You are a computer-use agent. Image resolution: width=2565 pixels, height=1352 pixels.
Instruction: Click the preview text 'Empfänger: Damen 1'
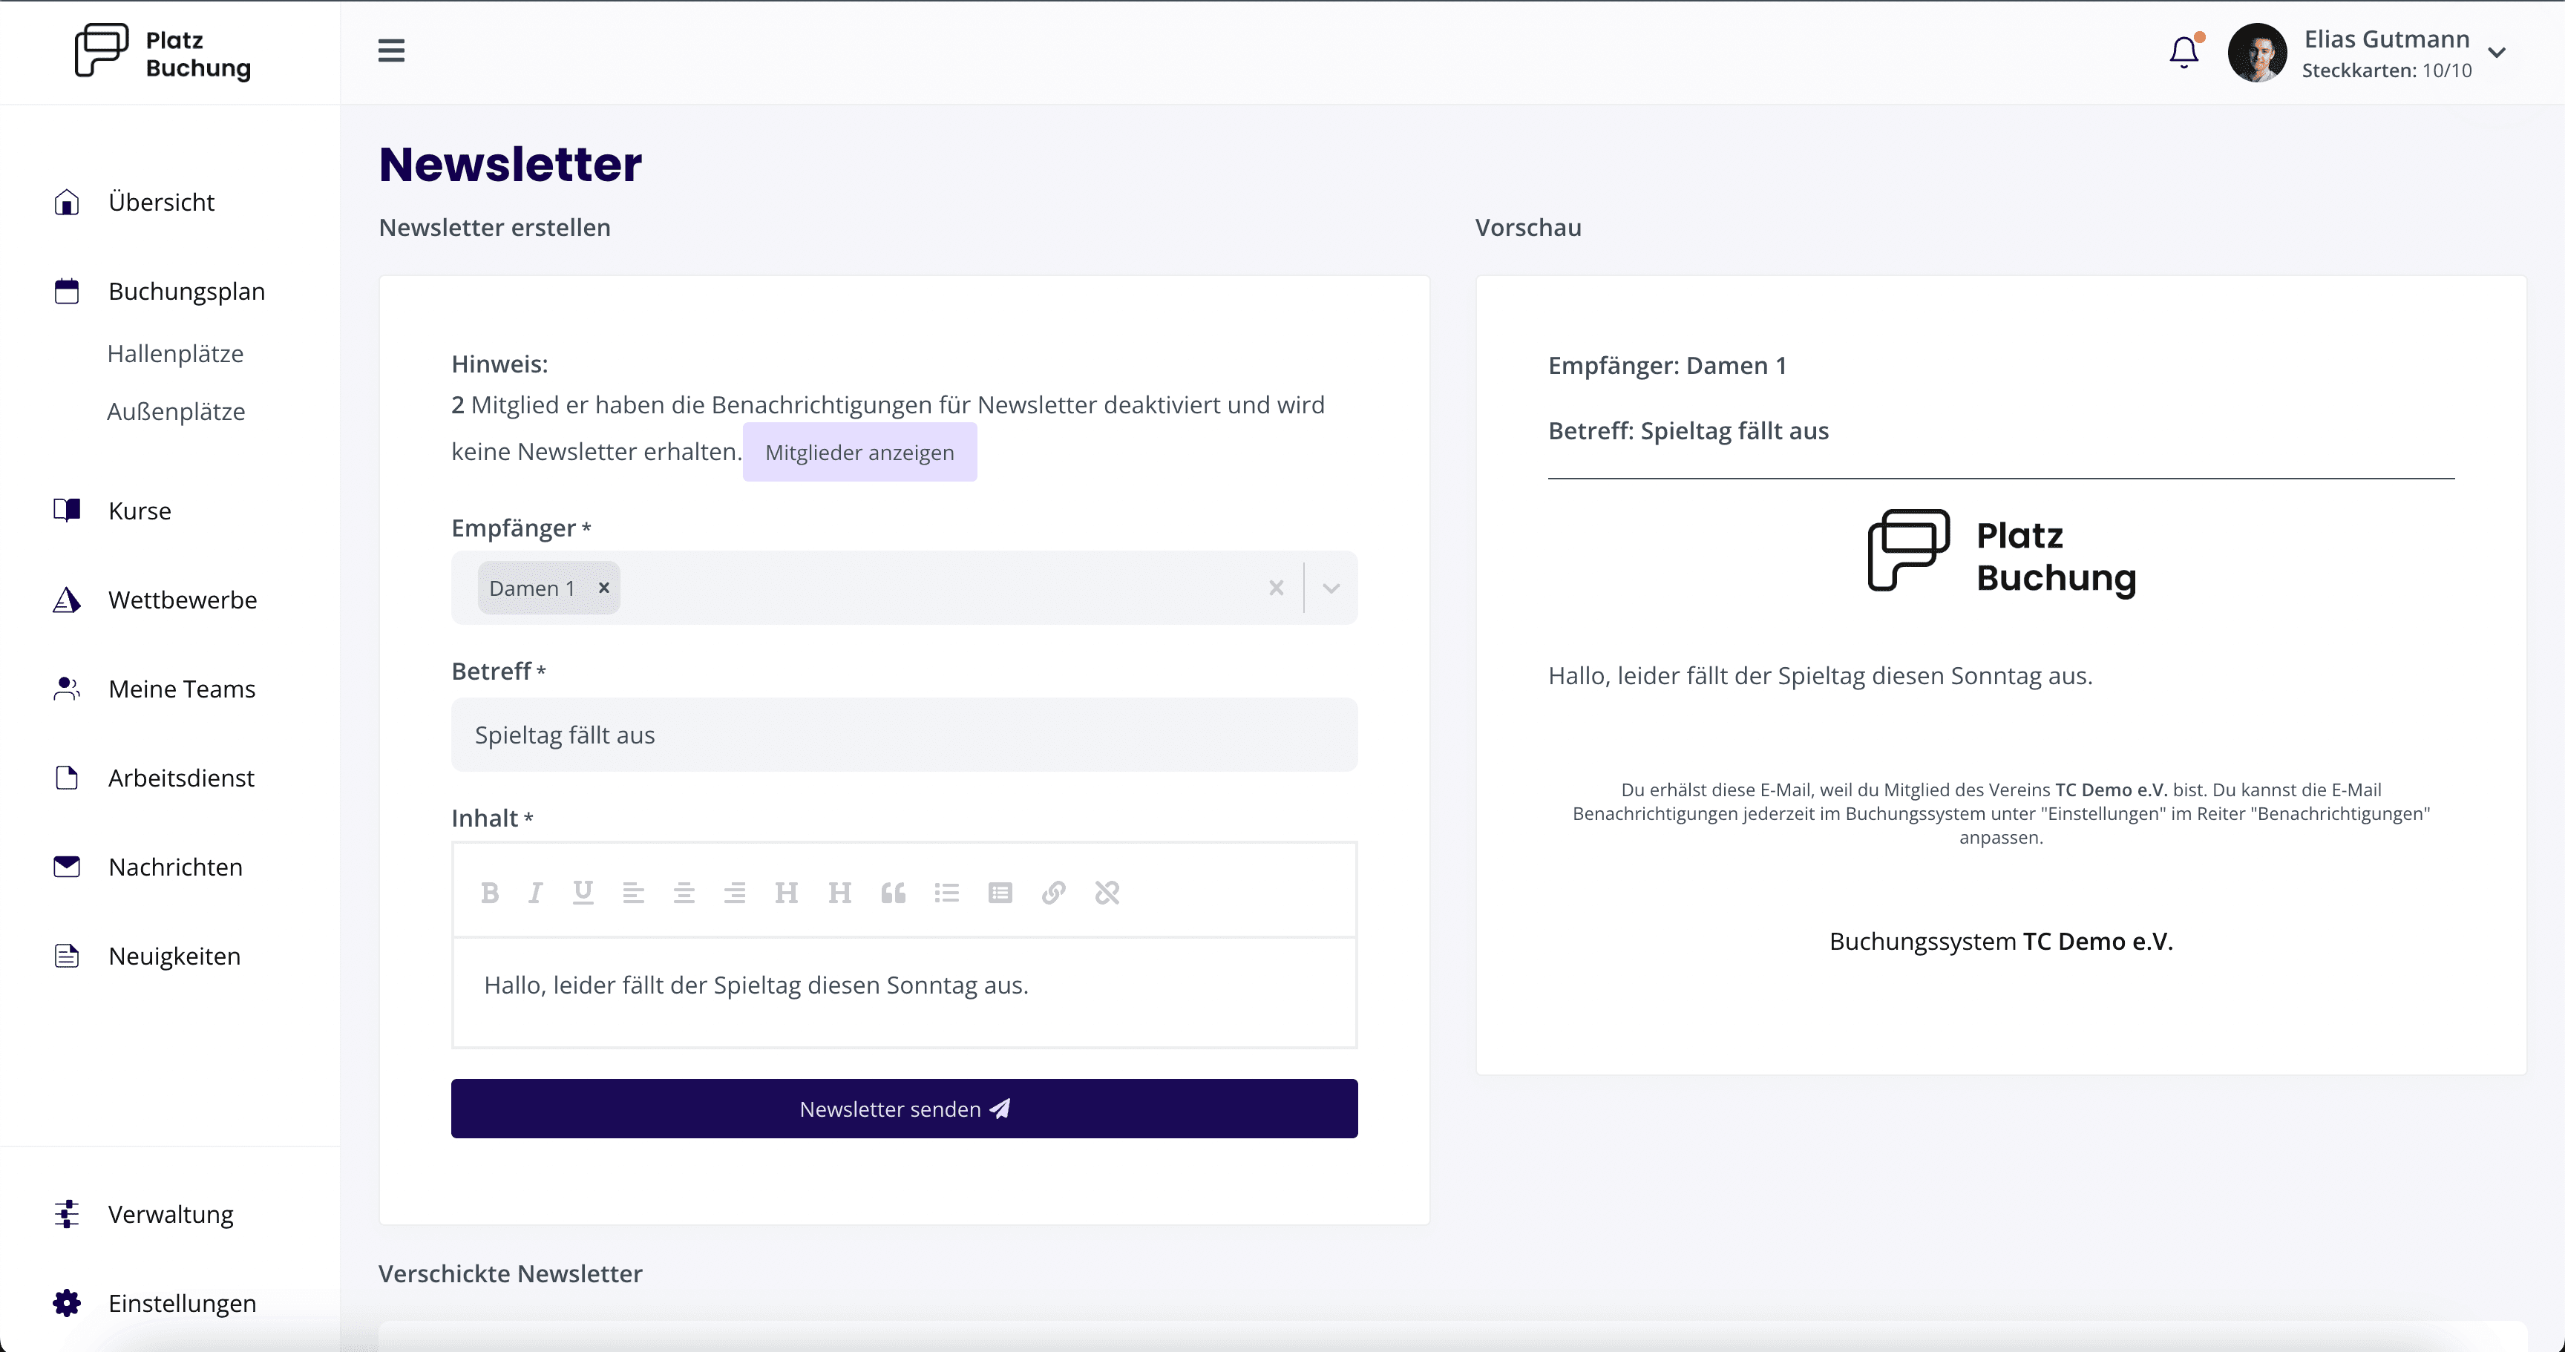pos(1667,365)
